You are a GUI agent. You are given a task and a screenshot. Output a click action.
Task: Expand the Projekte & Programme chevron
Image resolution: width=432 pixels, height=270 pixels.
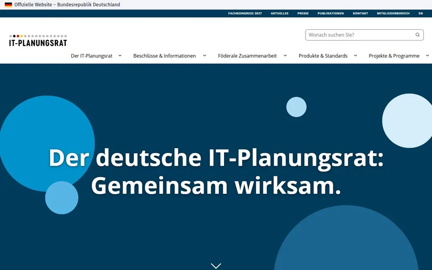point(427,56)
